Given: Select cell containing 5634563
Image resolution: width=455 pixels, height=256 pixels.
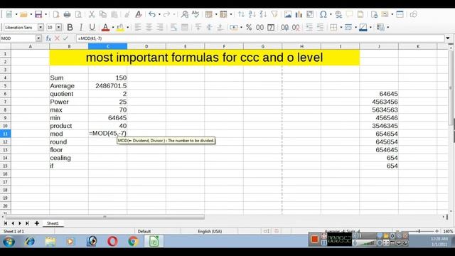Looking at the screenshot, I should click(x=379, y=110).
